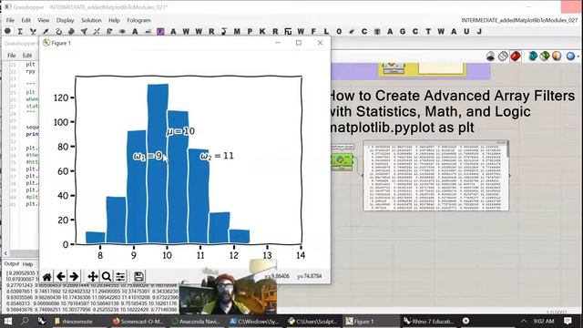Open the Help menu in Grasshopper menu bar
Image resolution: width=583 pixels, height=328 pixels.
tap(114, 20)
